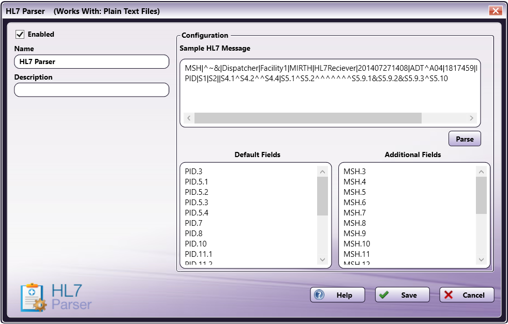Screen dimensions: 508x324
Task: Select PID.10 in Default Fields
Action: tap(196, 244)
